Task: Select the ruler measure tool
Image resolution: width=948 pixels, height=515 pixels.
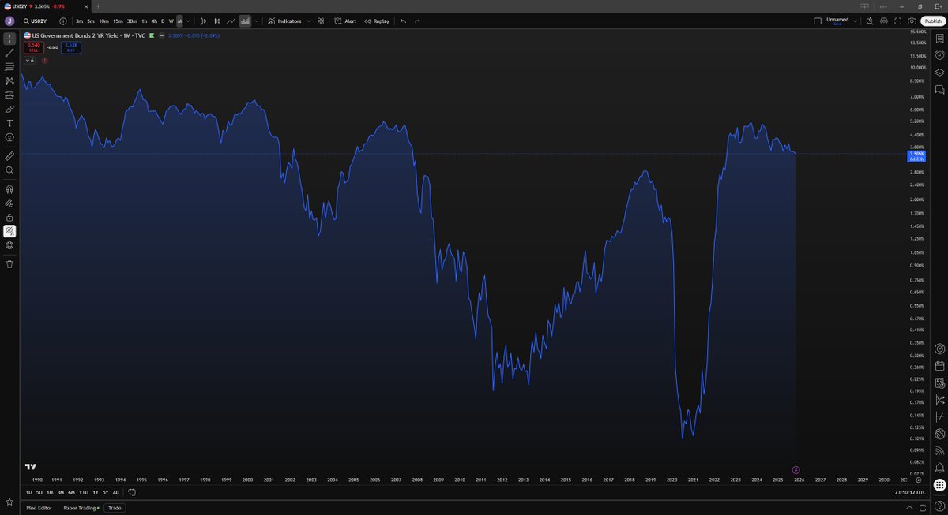Action: click(x=9, y=156)
